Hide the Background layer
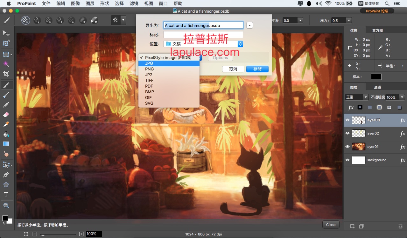 [347, 160]
